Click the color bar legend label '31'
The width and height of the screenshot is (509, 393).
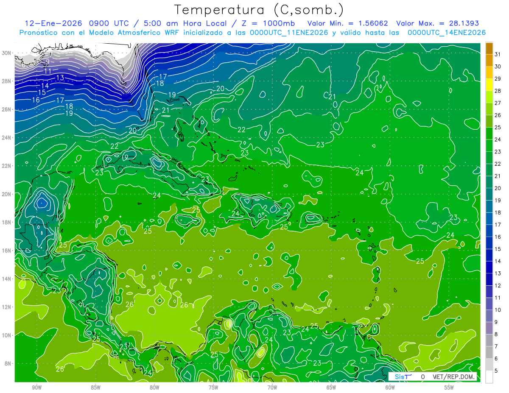(x=498, y=54)
